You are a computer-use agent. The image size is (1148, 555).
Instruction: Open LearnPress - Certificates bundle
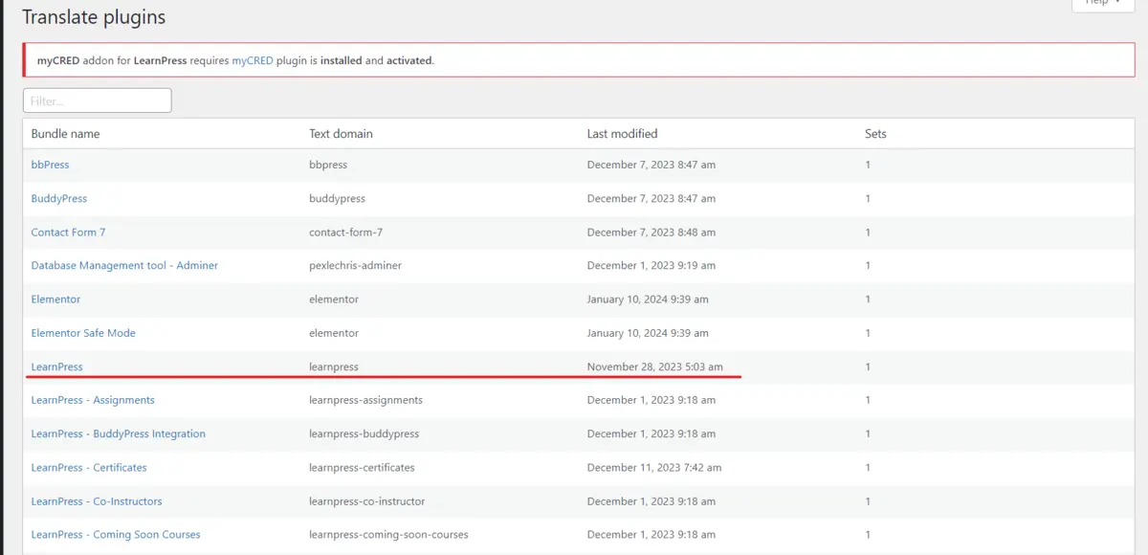point(89,468)
